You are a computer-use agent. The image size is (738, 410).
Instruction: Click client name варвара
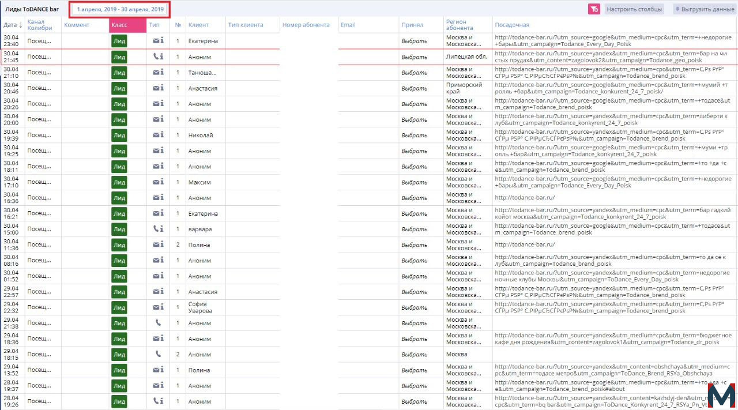click(x=200, y=229)
